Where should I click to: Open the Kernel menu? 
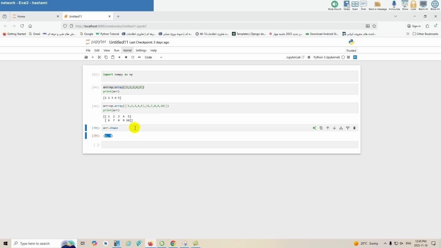[127, 50]
